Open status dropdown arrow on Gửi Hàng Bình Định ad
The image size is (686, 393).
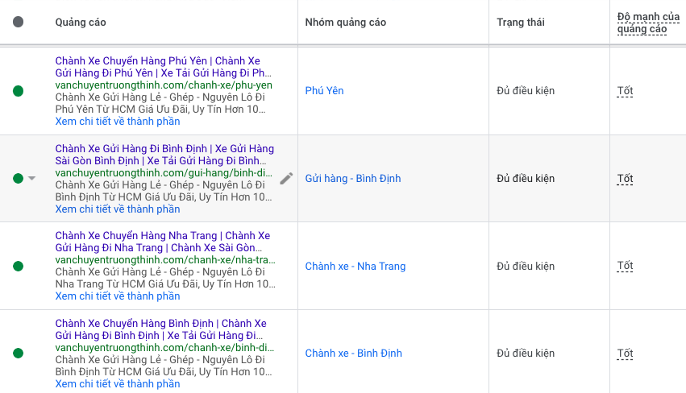(x=32, y=179)
